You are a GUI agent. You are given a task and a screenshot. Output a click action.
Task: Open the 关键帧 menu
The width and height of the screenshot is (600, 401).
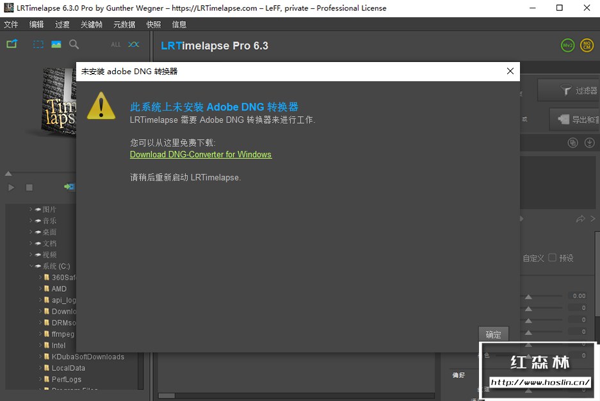pos(92,24)
